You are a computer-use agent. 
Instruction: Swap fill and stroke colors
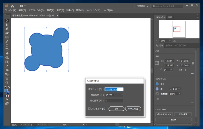[x=9, y=87]
